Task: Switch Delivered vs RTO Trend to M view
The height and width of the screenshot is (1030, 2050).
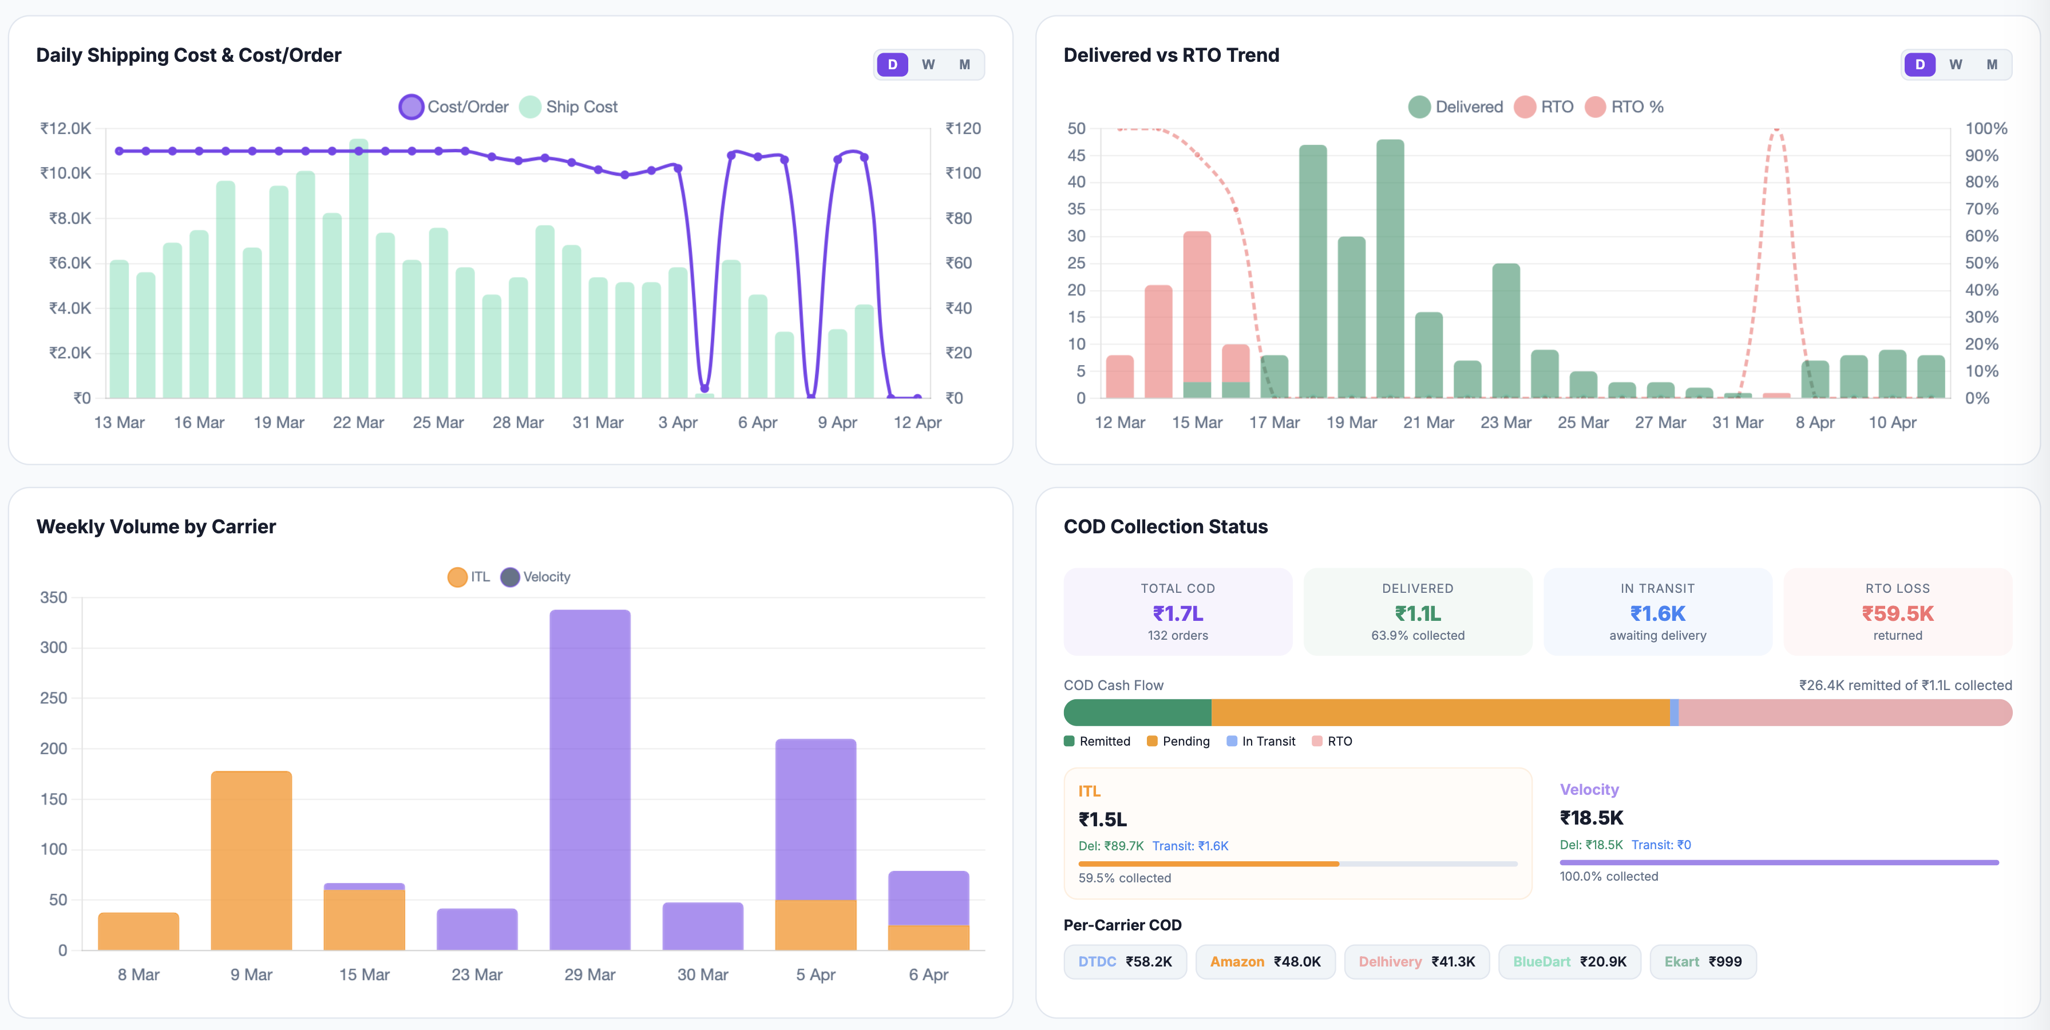Action: click(x=1992, y=65)
